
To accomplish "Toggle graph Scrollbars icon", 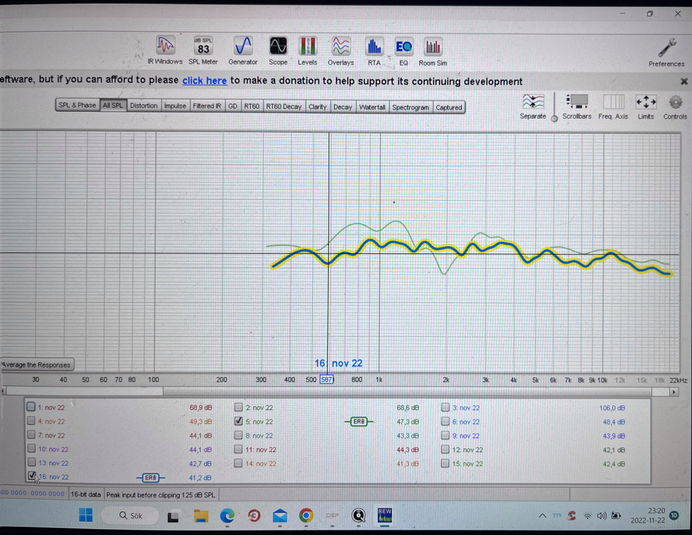I will pyautogui.click(x=577, y=106).
